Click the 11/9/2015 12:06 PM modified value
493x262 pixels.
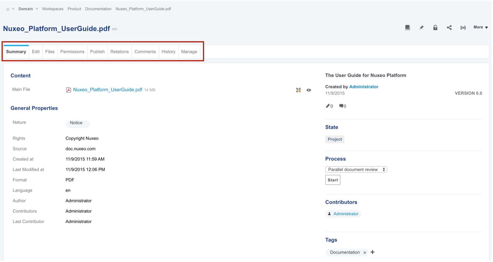pyautogui.click(x=85, y=170)
